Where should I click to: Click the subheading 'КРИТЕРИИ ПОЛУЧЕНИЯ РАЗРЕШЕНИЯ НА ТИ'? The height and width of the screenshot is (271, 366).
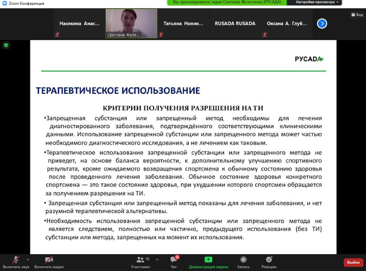click(183, 108)
